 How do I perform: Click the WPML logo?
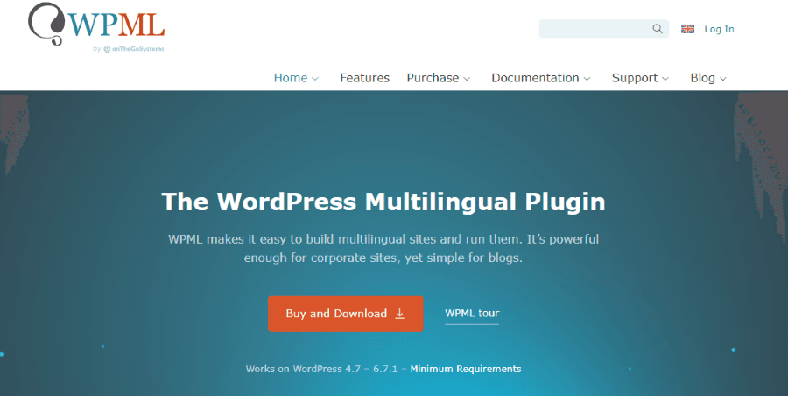pos(96,25)
